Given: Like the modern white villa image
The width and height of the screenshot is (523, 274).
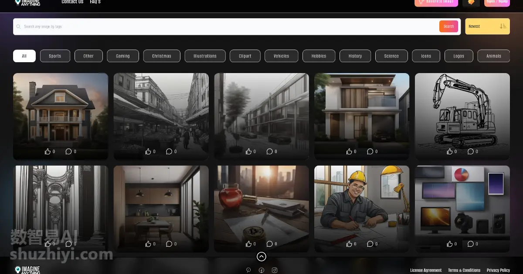Looking at the screenshot, I should pos(349,151).
